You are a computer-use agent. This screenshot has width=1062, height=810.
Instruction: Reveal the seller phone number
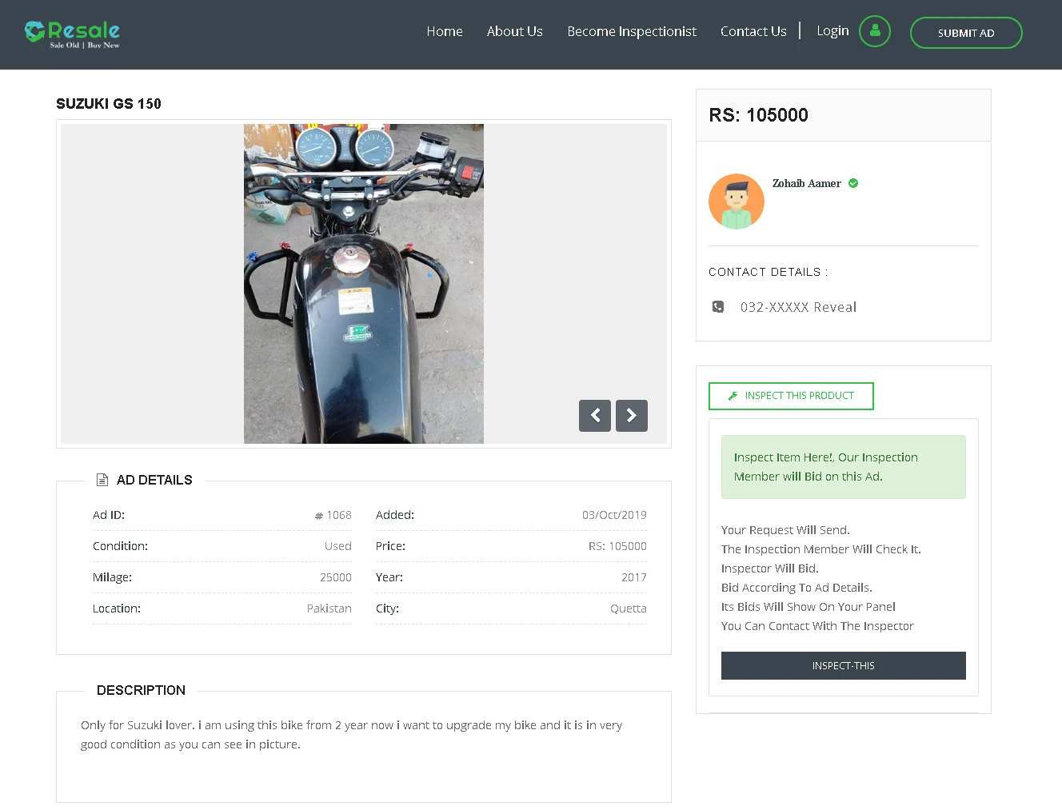798,307
